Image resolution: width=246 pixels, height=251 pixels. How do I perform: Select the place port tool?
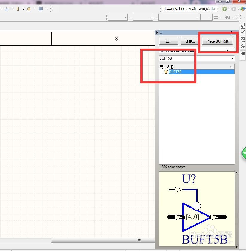click(29, 9)
